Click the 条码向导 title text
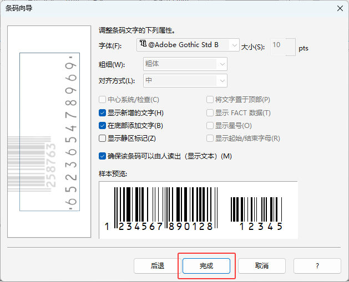Viewport: 349px width, 282px height. click(19, 8)
